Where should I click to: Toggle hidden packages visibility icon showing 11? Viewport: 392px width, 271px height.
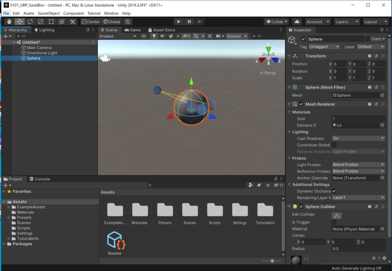(278, 185)
